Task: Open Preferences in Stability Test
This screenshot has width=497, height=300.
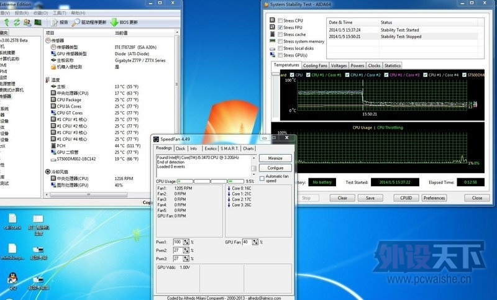Action: pyautogui.click(x=434, y=198)
